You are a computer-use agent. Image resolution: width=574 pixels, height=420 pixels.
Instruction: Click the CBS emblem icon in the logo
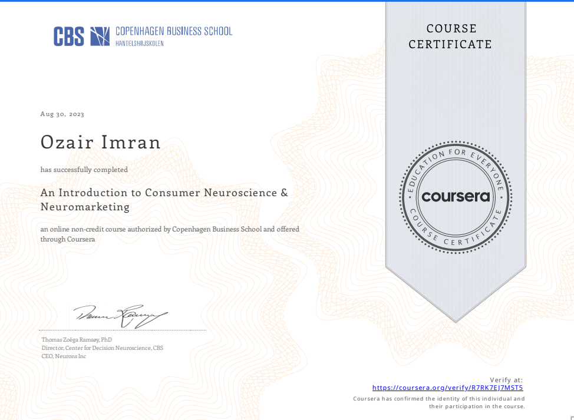coord(100,36)
